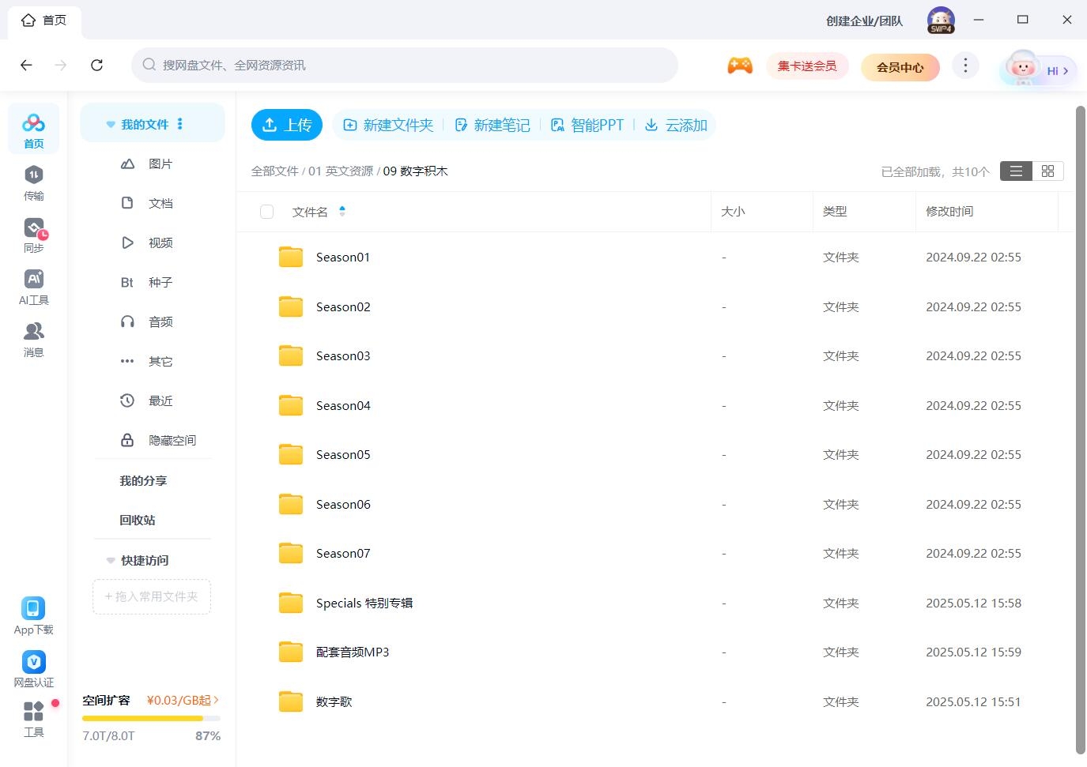Open the Season04 folder
Screen dimensions: 1087x767
point(343,405)
